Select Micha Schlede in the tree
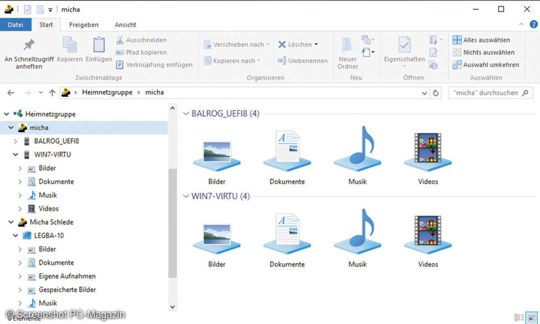This screenshot has height=324, width=540. tap(51, 222)
